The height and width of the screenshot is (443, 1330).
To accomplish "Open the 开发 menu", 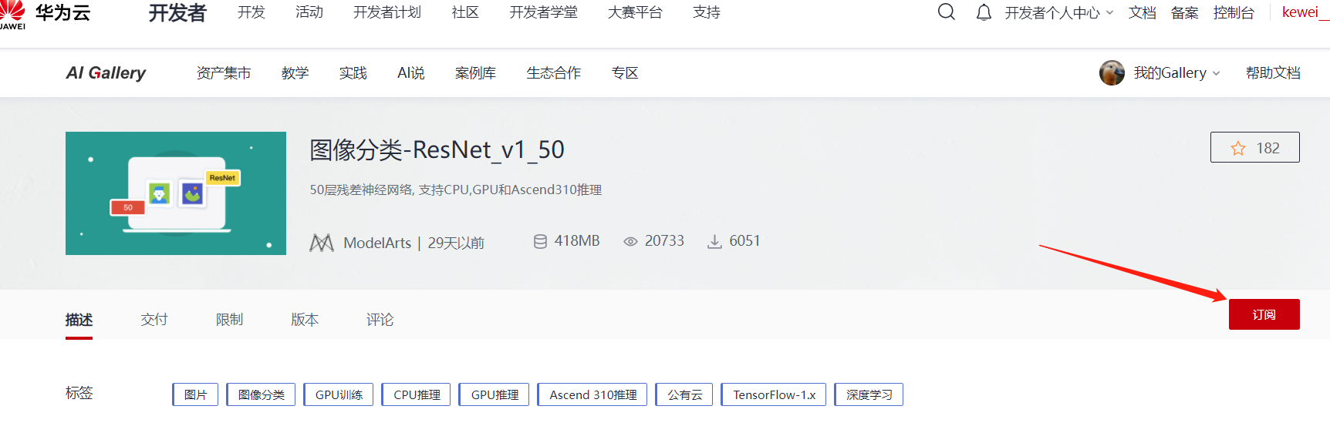I will click(x=251, y=12).
